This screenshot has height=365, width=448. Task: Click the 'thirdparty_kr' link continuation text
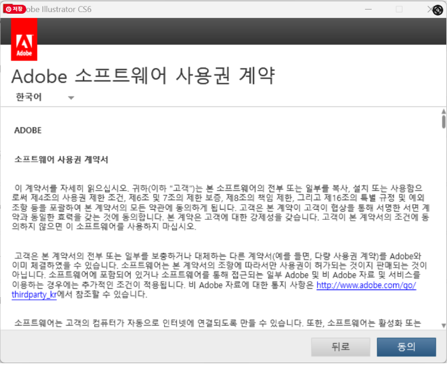[x=34, y=295]
